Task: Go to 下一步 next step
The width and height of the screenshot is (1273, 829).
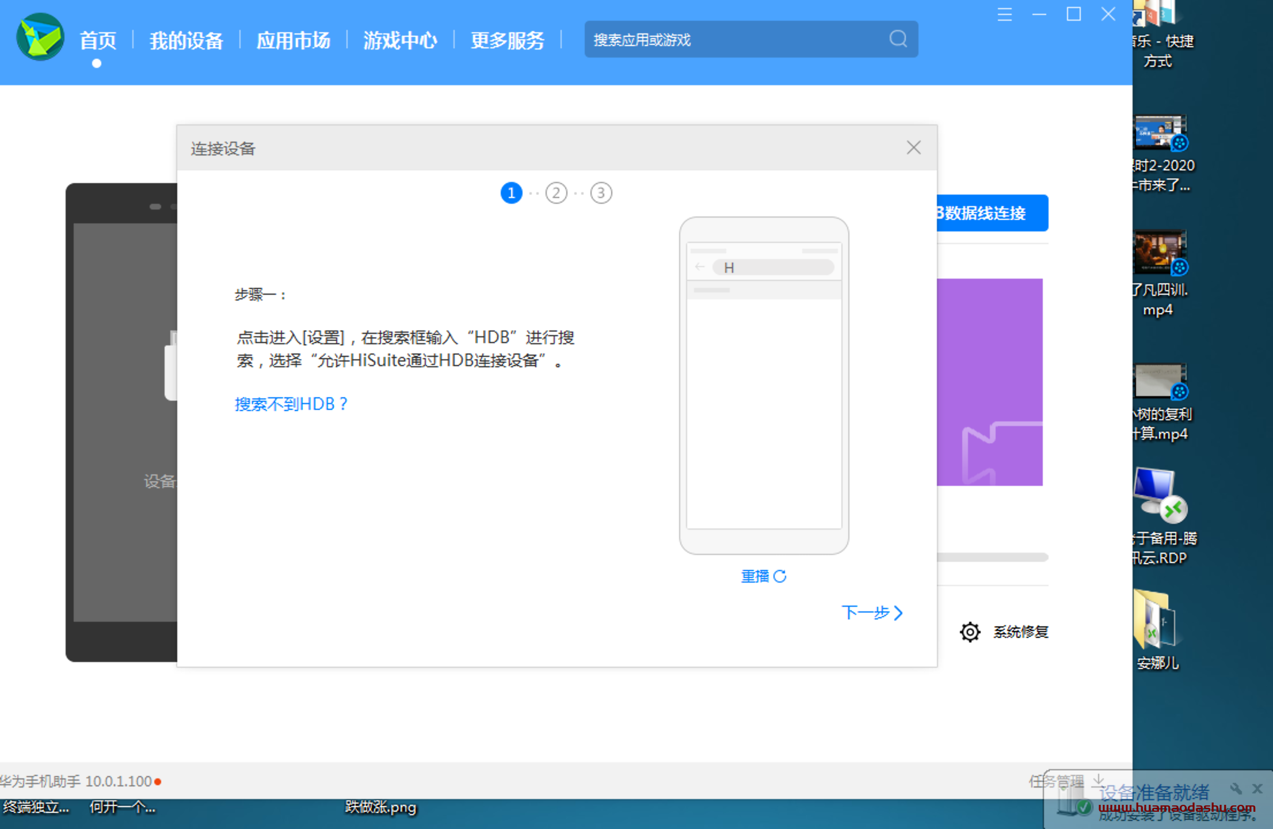Action: (x=872, y=613)
